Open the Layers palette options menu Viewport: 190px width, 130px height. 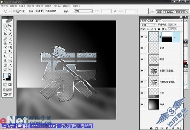point(181,21)
